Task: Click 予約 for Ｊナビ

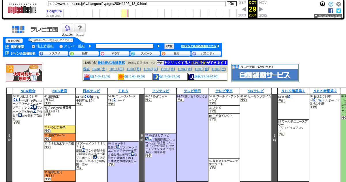Action: pos(212,111)
